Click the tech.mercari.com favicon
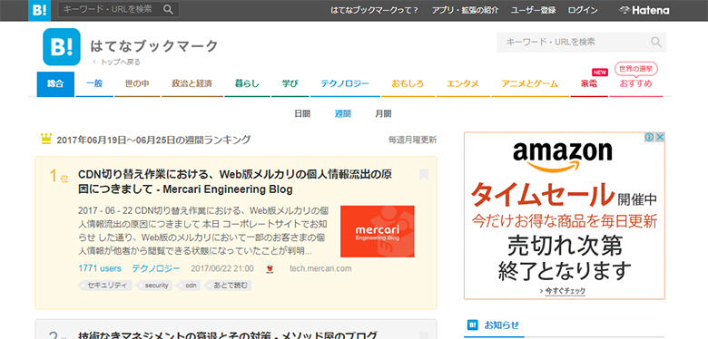Image resolution: width=708 pixels, height=339 pixels. (270, 268)
